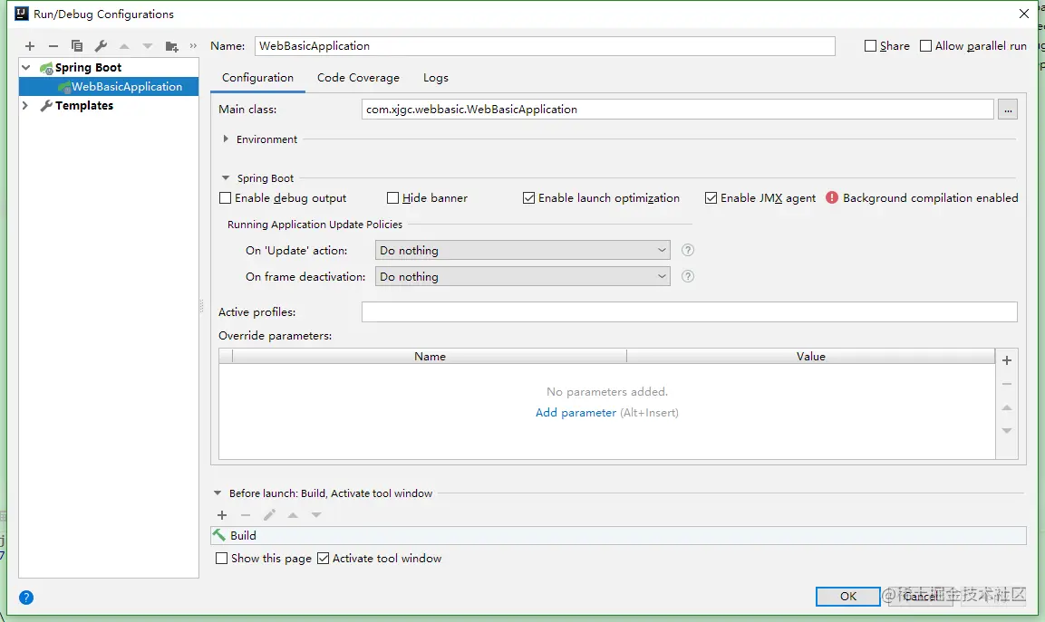Screen dimensions: 1045x622
Task: Add new configuration with plus icon
Action: 29,46
